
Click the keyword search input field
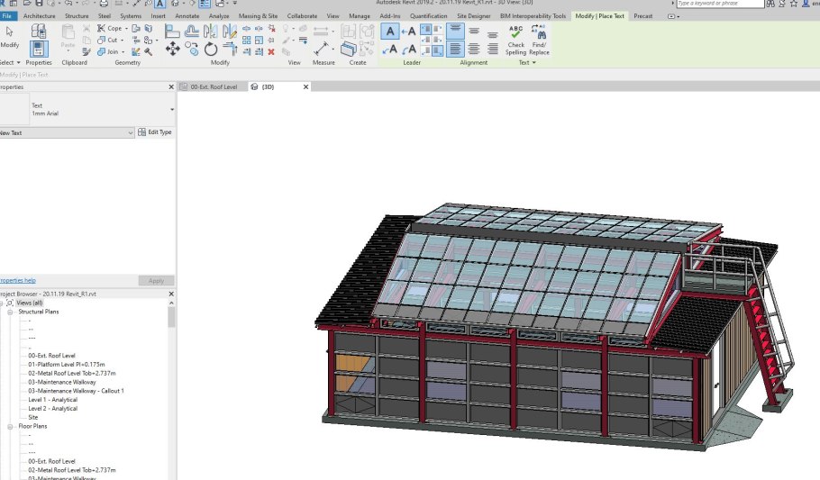(x=720, y=4)
